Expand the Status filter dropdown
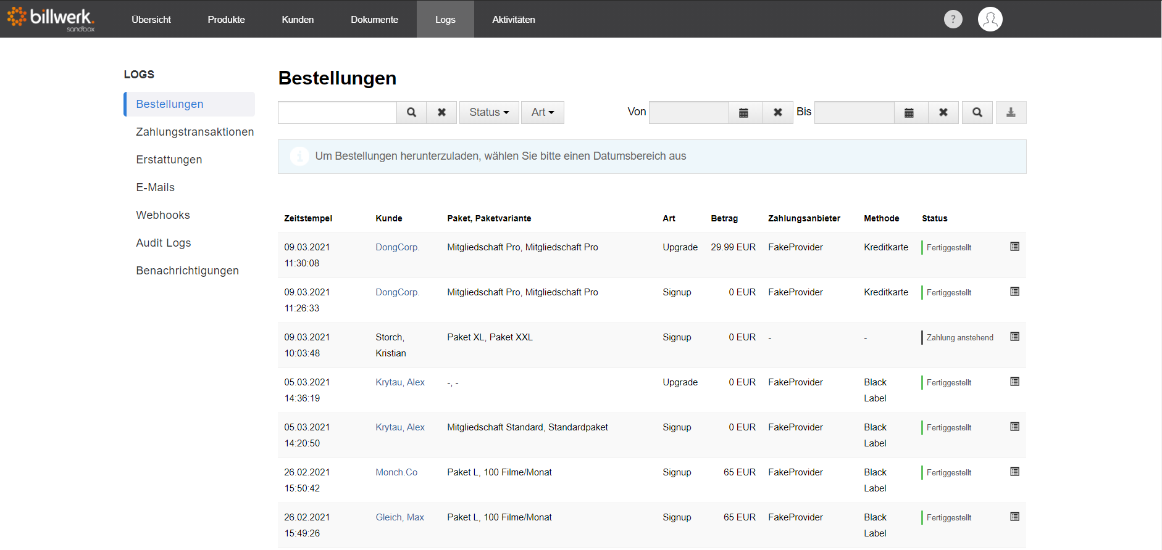 tap(489, 112)
